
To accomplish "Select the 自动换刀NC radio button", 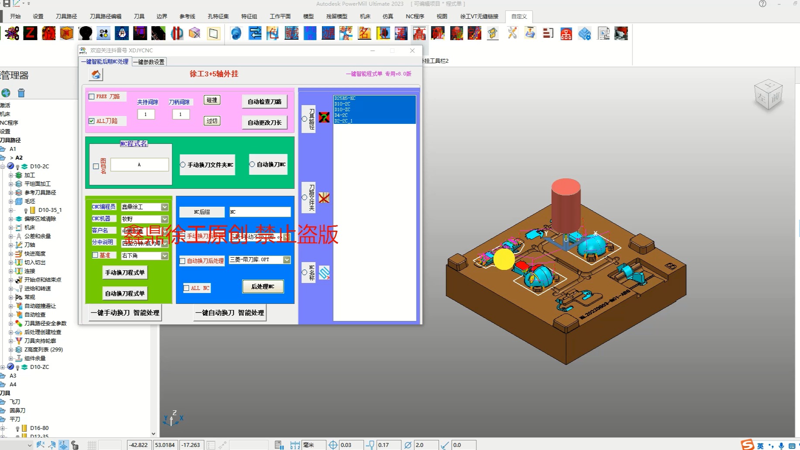I will coord(252,164).
